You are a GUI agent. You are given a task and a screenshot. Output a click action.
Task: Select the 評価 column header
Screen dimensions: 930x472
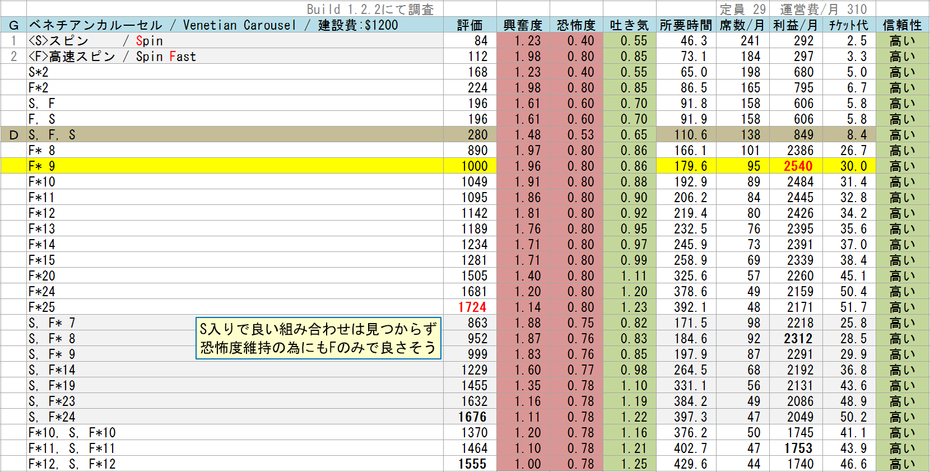coord(469,25)
